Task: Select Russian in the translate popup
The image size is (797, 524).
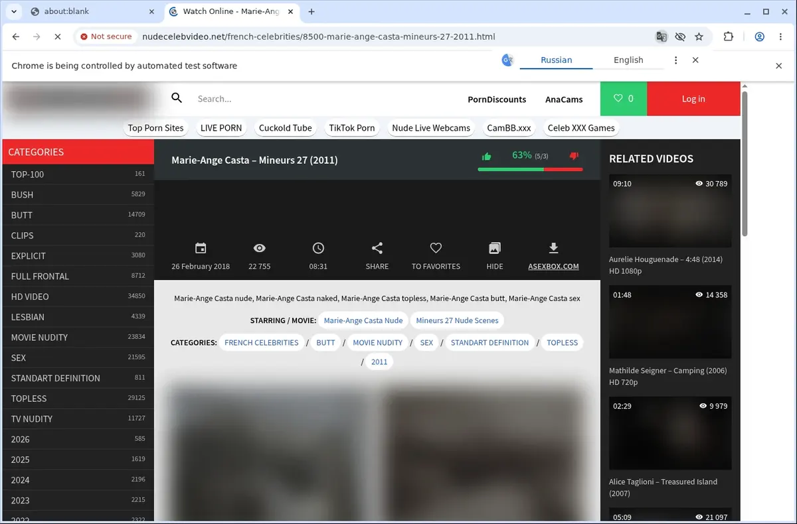Action: coord(556,60)
